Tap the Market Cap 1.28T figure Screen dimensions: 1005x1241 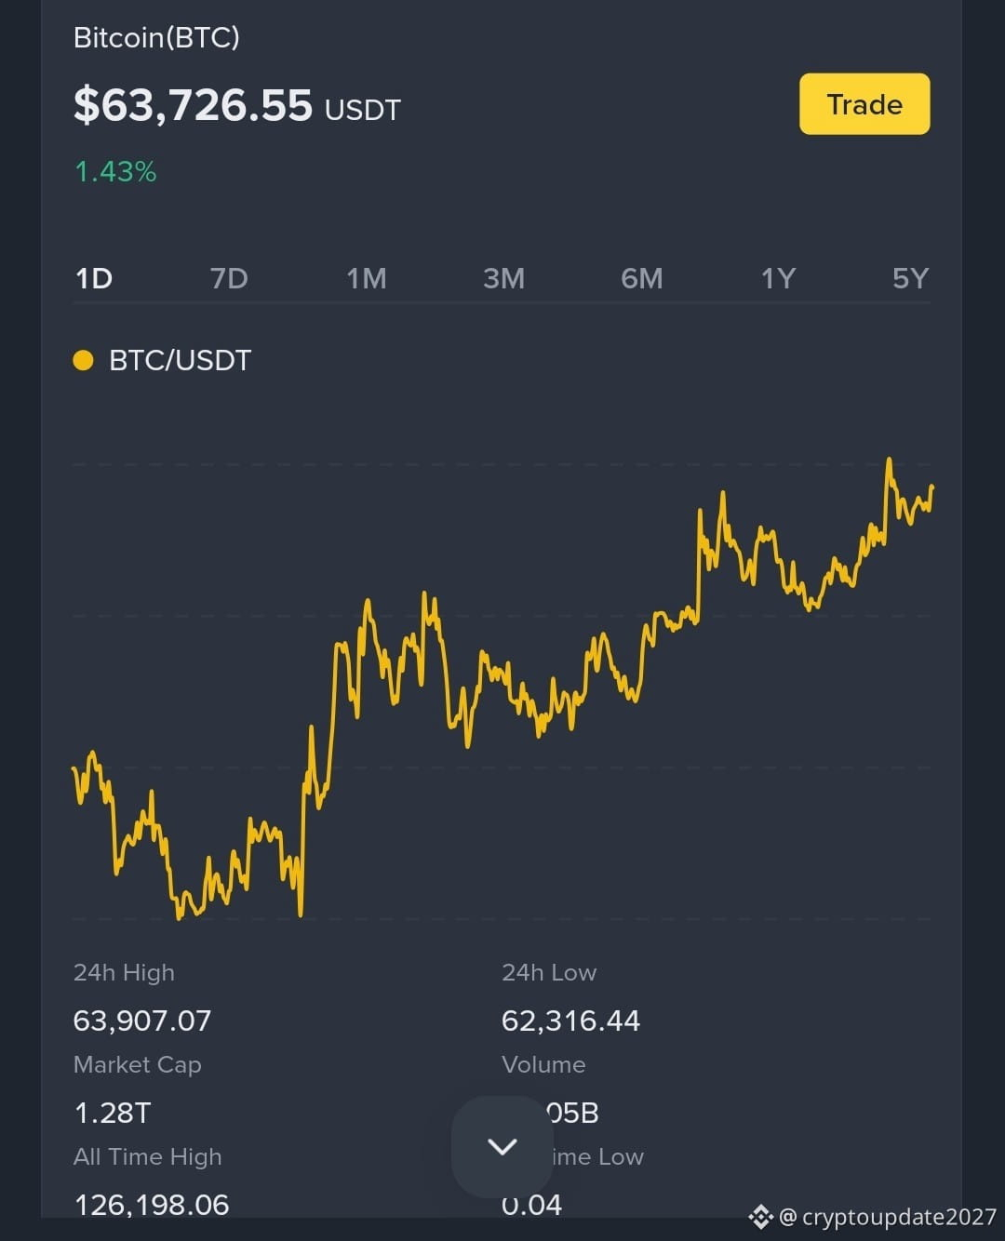[x=112, y=1113]
